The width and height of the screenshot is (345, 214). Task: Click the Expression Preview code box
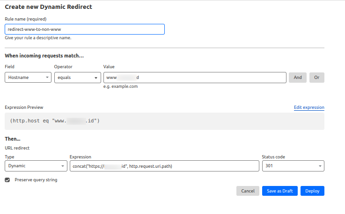click(x=165, y=121)
